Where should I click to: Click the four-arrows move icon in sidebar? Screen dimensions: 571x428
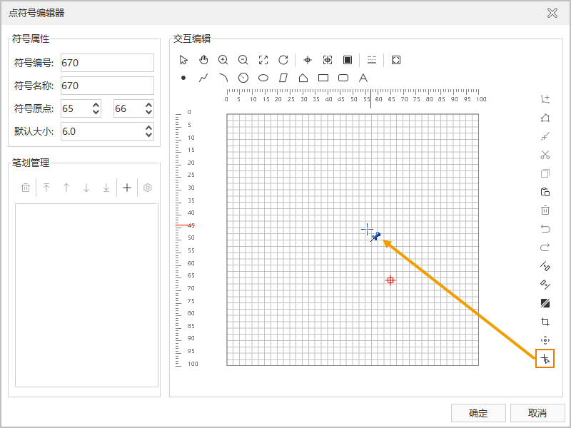point(545,340)
